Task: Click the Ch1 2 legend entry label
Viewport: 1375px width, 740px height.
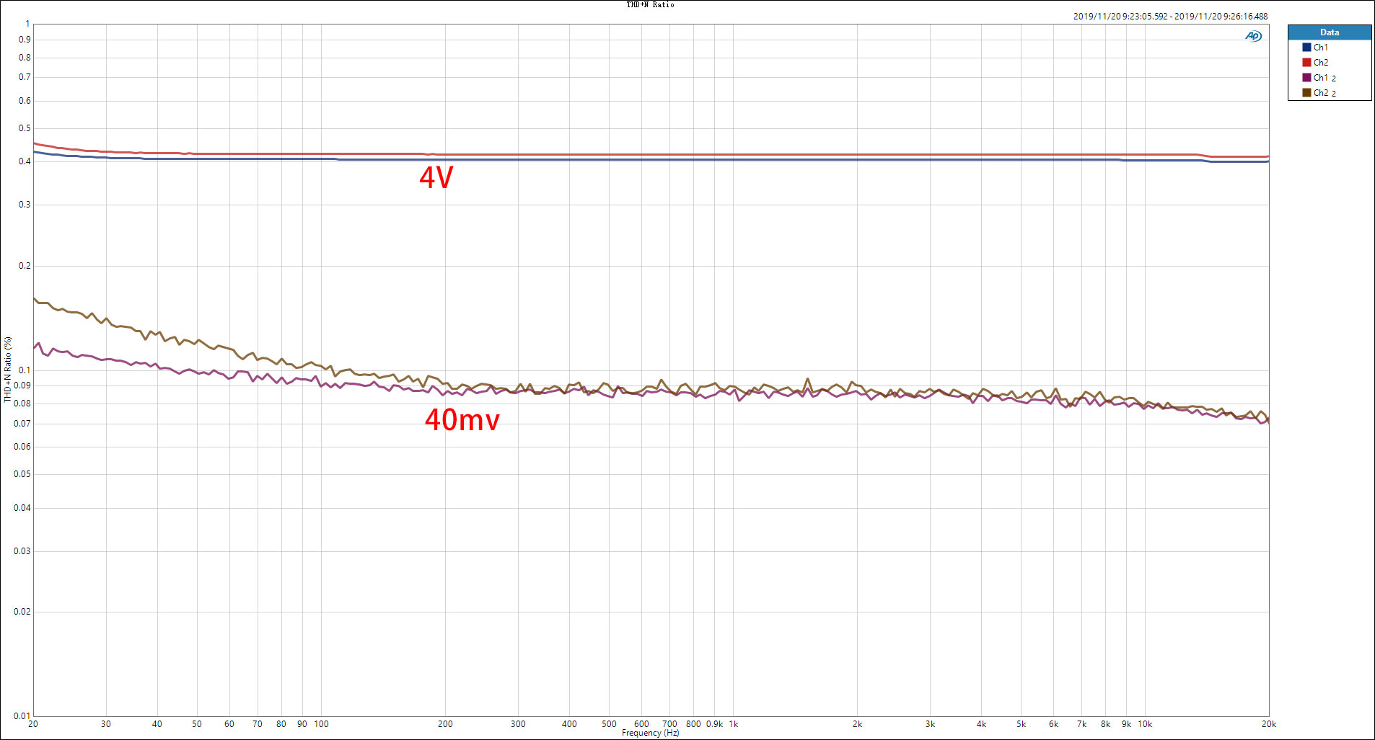Action: click(1325, 78)
